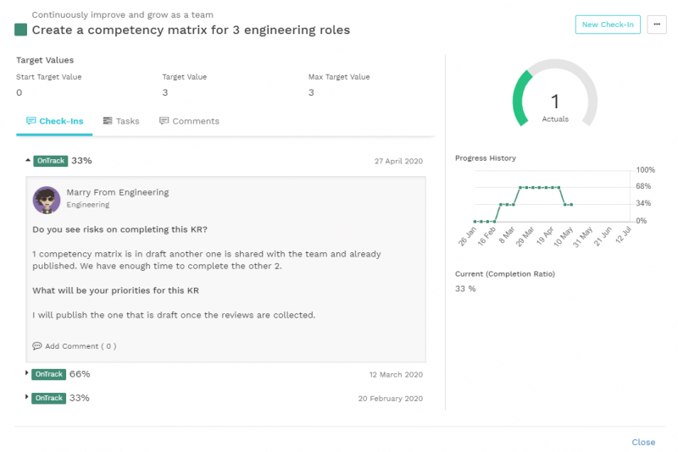Expand the 12 March 2020 check-in
The height and width of the screenshot is (452, 678).
[28, 373]
